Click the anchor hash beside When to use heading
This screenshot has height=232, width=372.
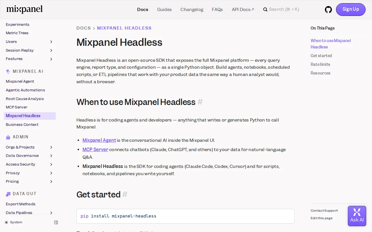coord(200,102)
